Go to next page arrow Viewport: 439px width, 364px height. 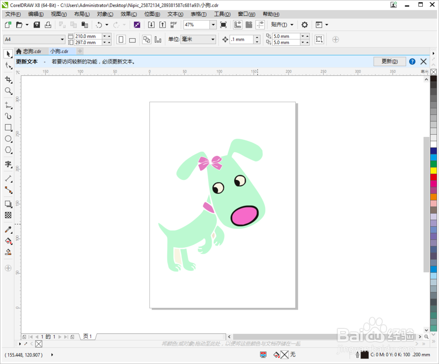click(x=60, y=337)
